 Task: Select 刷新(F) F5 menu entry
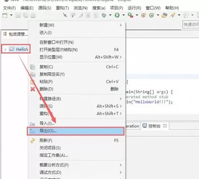point(76,140)
